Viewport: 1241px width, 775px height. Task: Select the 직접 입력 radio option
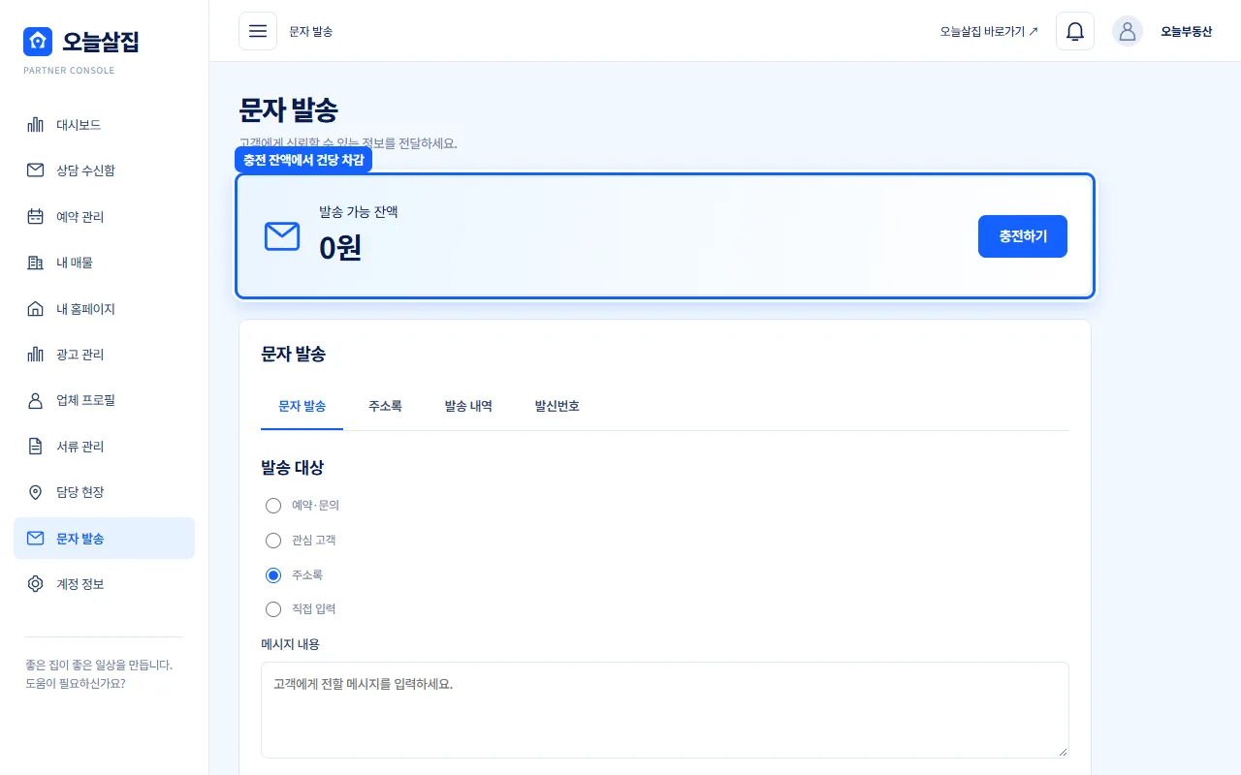pos(273,609)
